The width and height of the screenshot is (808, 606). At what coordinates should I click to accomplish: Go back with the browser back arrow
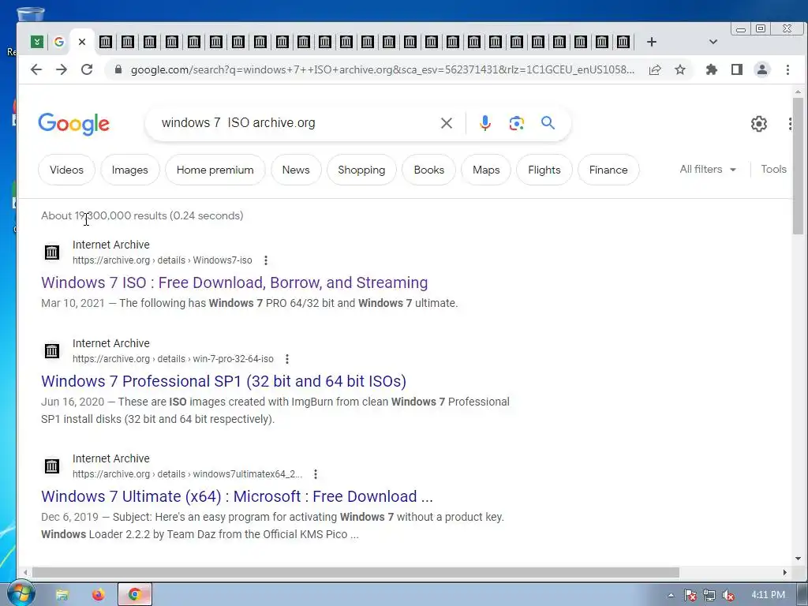(36, 69)
